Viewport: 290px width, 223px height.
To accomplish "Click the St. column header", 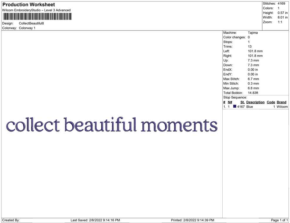I will click(x=243, y=102).
